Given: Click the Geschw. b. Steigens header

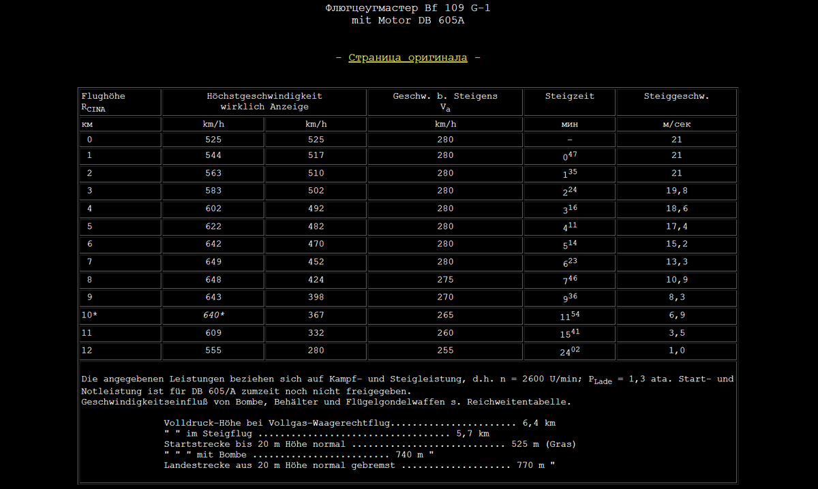Looking at the screenshot, I should point(445,102).
